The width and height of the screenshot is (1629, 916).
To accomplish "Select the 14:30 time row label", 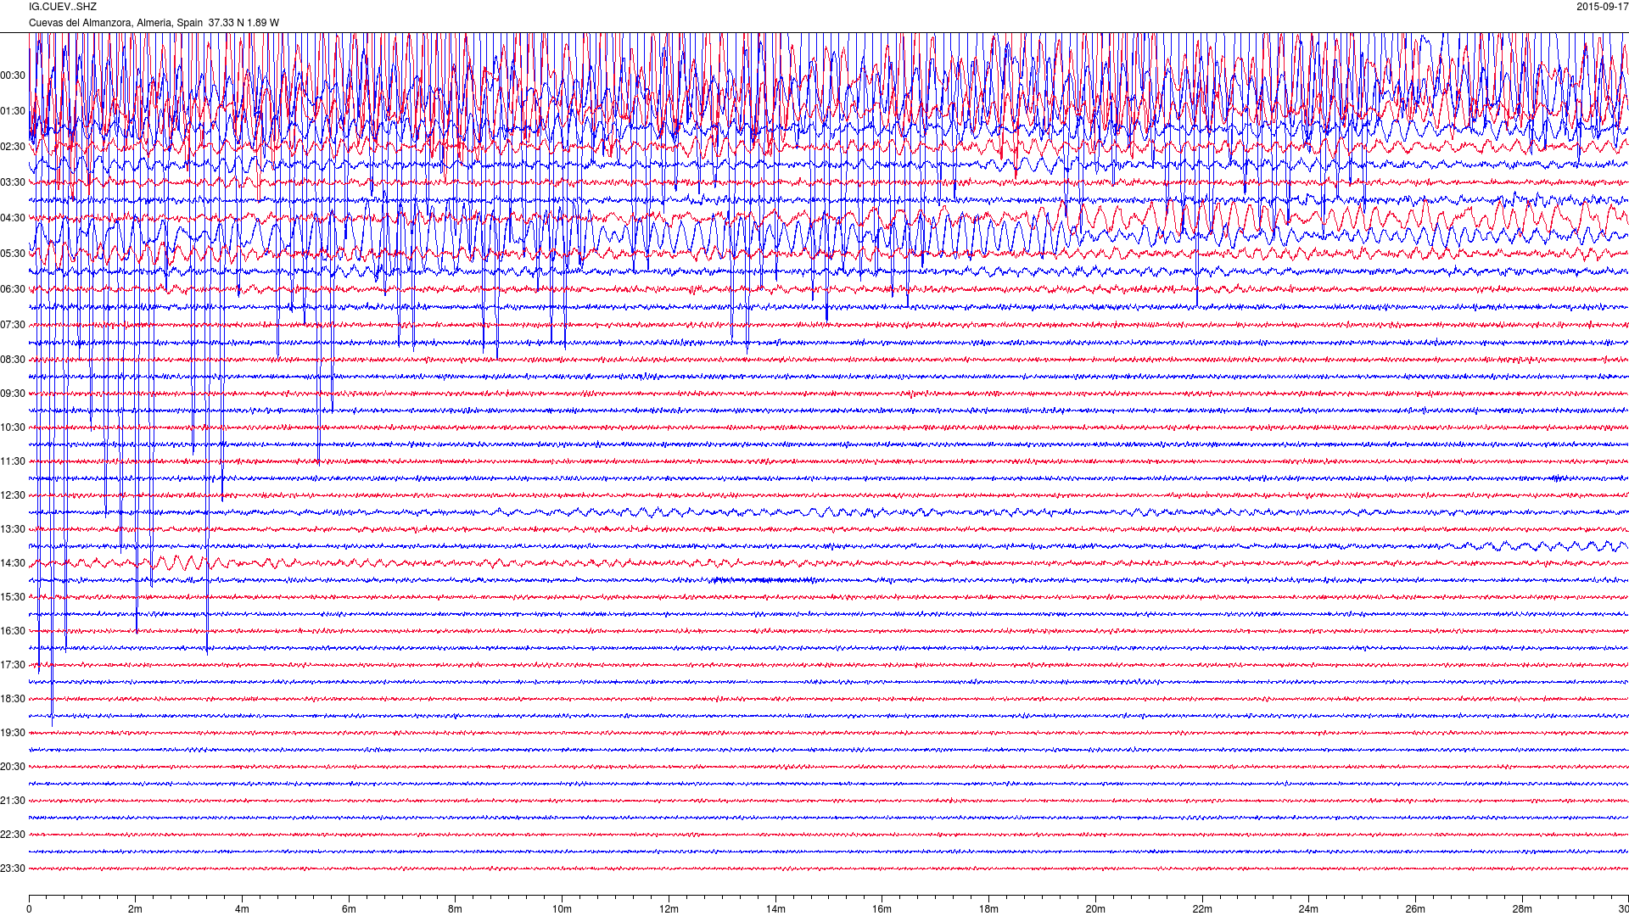I will [x=13, y=563].
